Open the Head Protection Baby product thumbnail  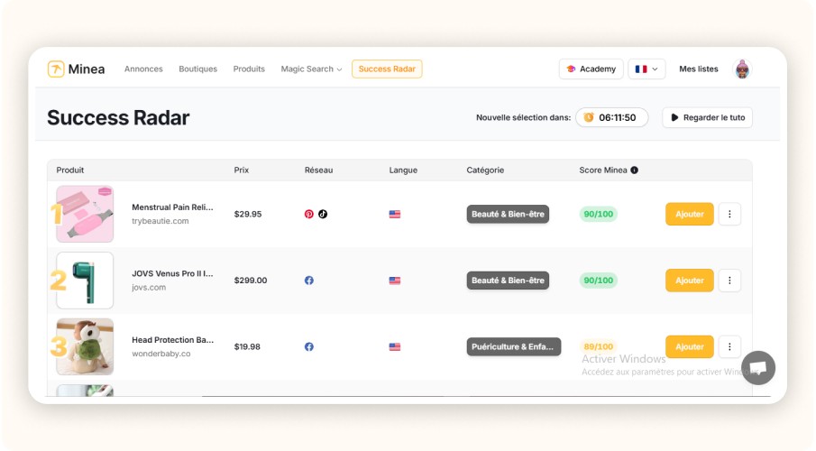pos(85,346)
